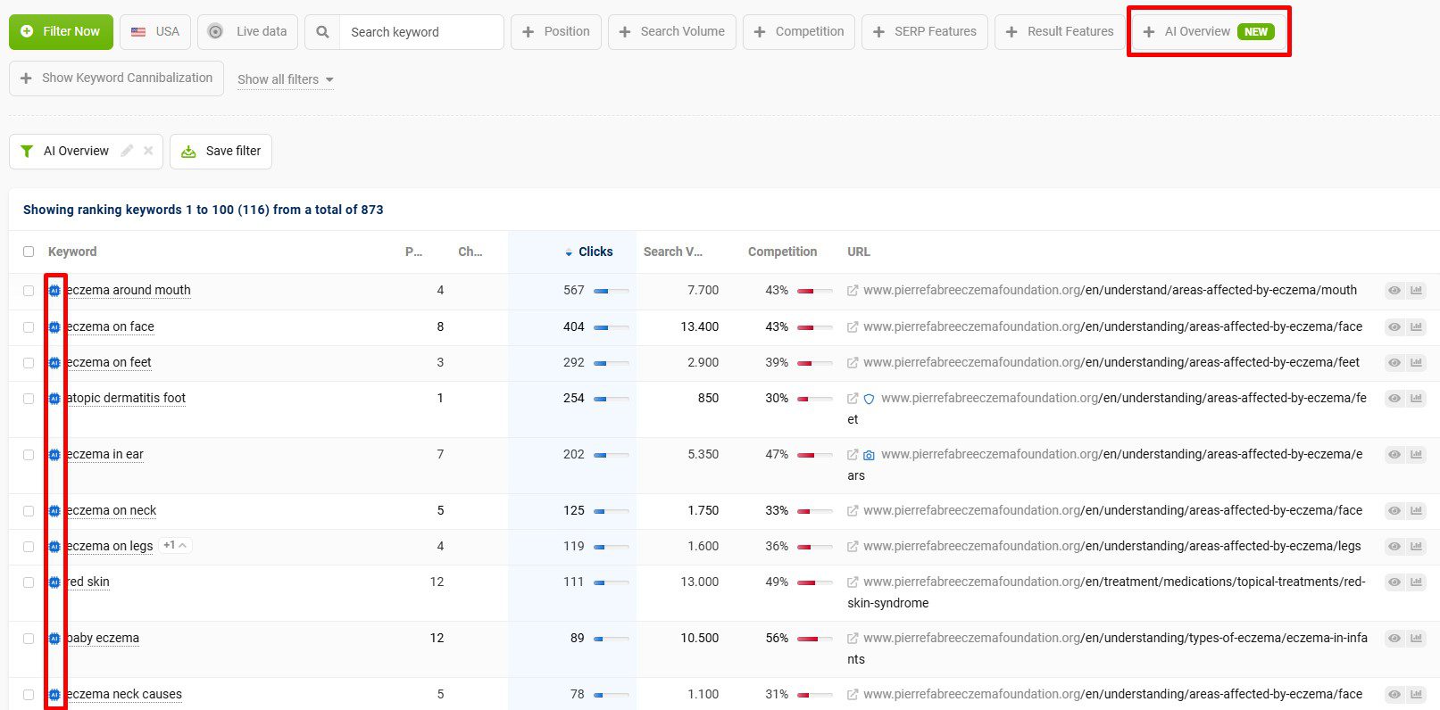Select checkbox for 'eczema on feet'
The height and width of the screenshot is (710, 1440).
click(29, 363)
